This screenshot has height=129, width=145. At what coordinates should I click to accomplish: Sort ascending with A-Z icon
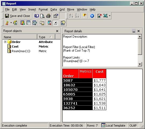tap(71, 16)
